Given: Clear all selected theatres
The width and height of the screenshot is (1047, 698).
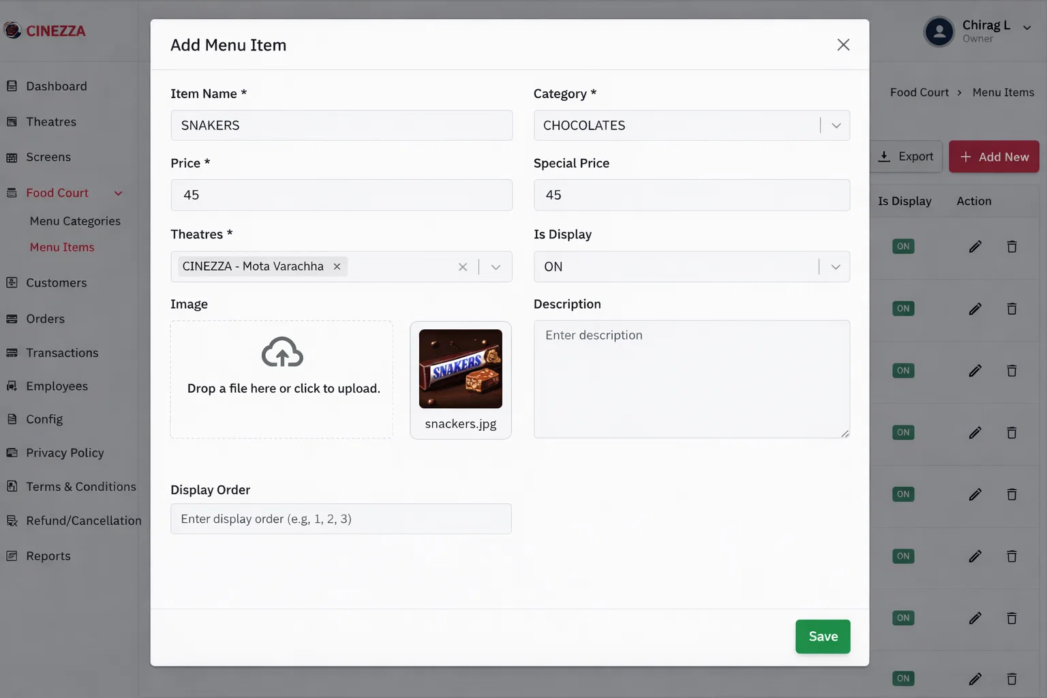Looking at the screenshot, I should tap(463, 267).
